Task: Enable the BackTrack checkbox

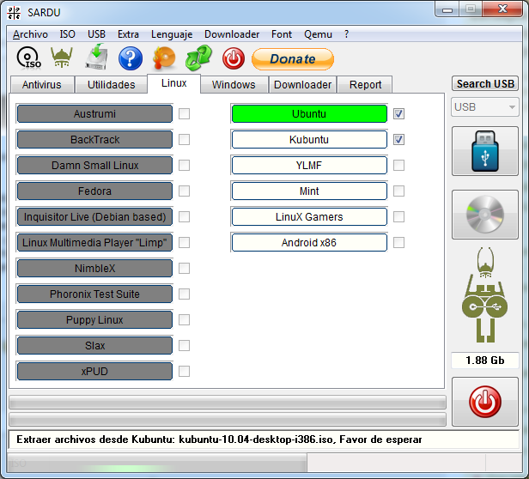Action: pyautogui.click(x=184, y=139)
